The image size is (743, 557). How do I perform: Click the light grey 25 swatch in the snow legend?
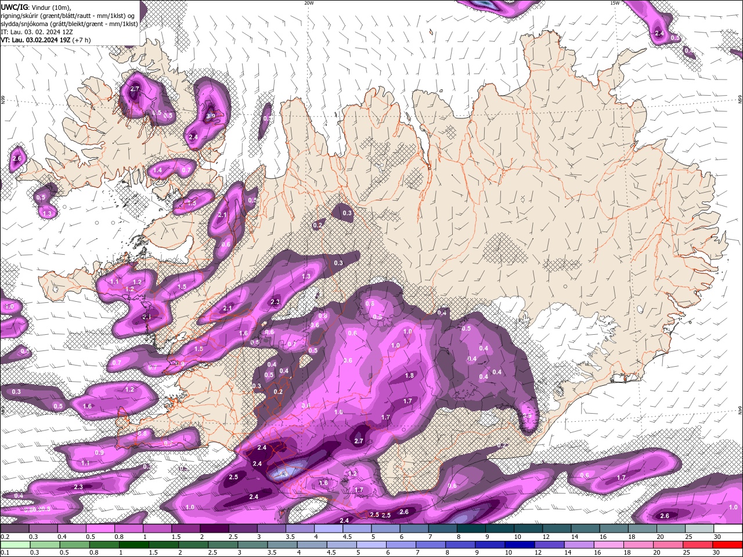[699, 529]
